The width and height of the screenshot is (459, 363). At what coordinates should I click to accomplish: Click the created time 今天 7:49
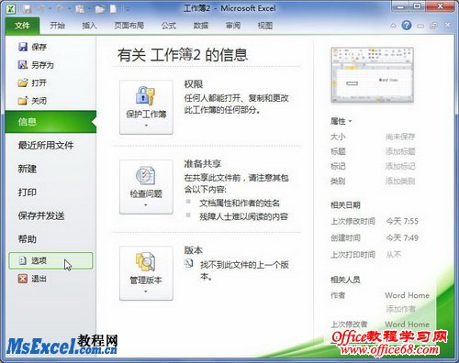(x=402, y=237)
